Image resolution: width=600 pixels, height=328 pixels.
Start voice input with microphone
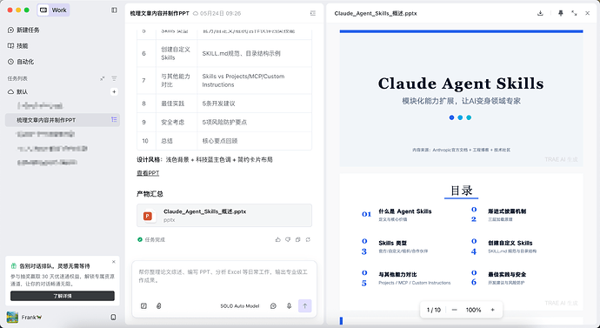click(x=290, y=305)
